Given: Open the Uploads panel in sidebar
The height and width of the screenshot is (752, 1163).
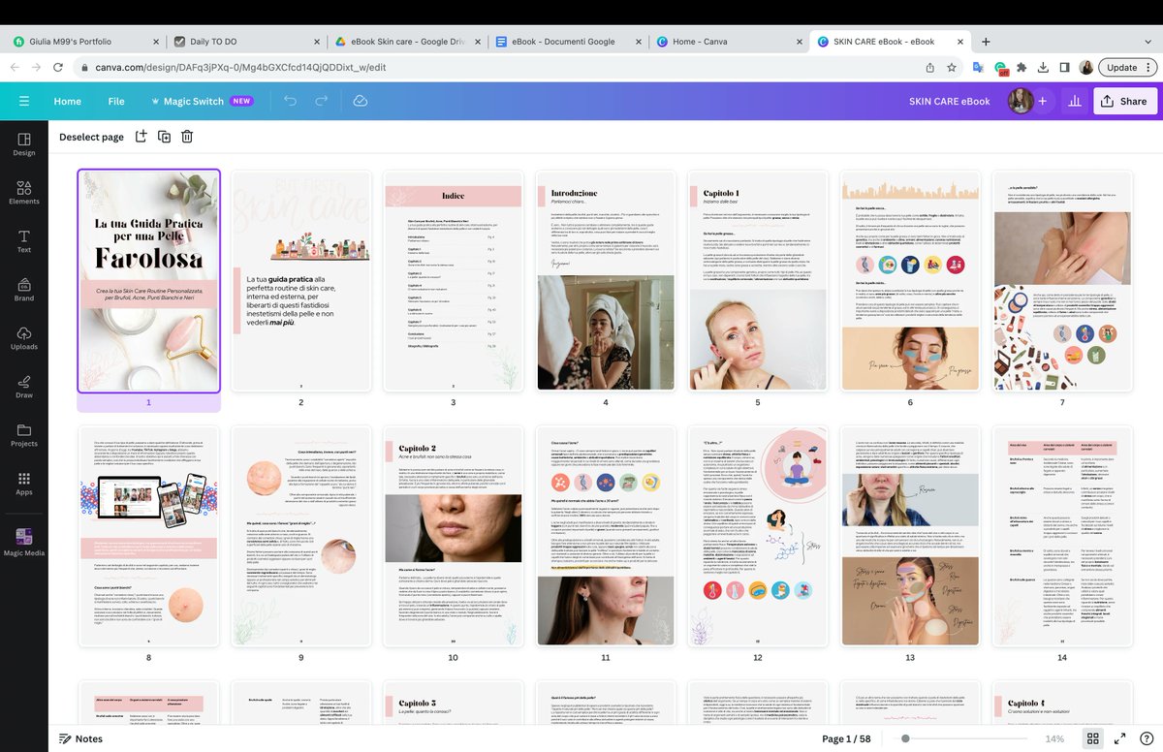Looking at the screenshot, I should pos(24,338).
